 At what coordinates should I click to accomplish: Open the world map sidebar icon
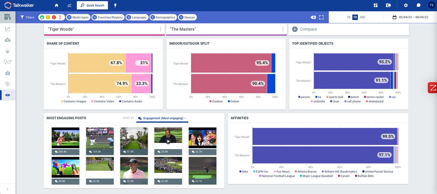point(8,73)
